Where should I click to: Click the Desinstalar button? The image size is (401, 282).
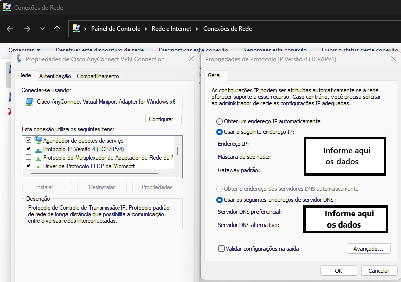coord(102,187)
